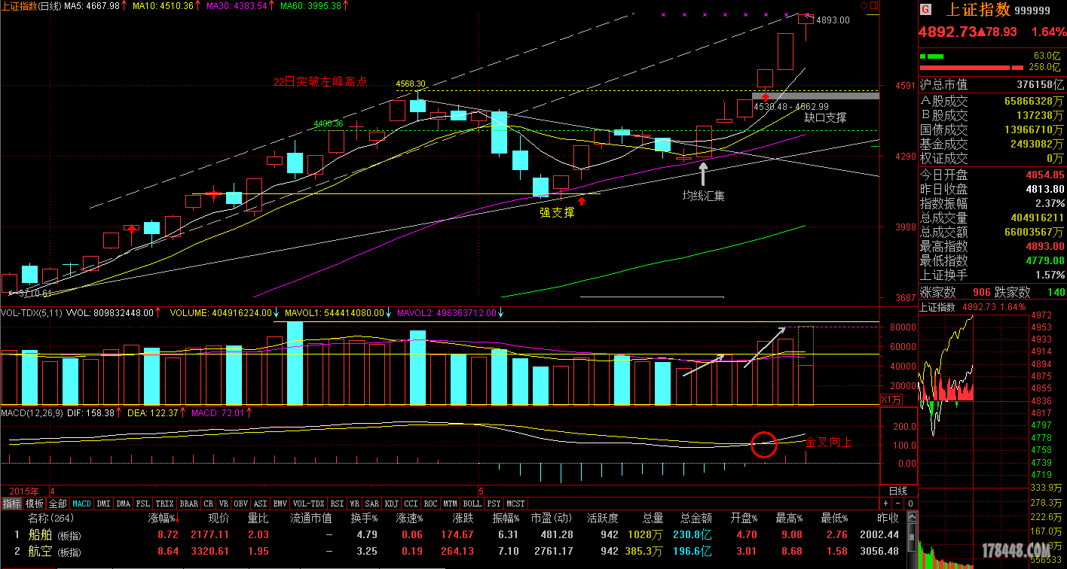Click the MA30: 4383.54 label

pyautogui.click(x=236, y=5)
